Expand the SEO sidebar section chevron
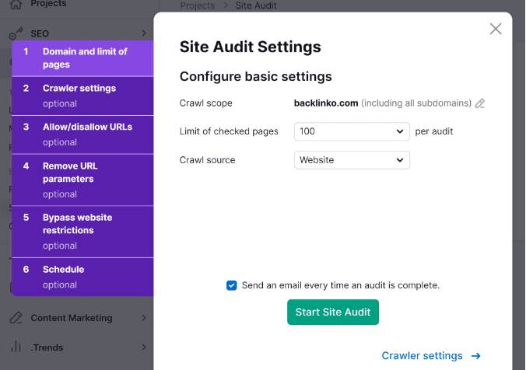Screen dimensions: 526x370 pyautogui.click(x=144, y=34)
